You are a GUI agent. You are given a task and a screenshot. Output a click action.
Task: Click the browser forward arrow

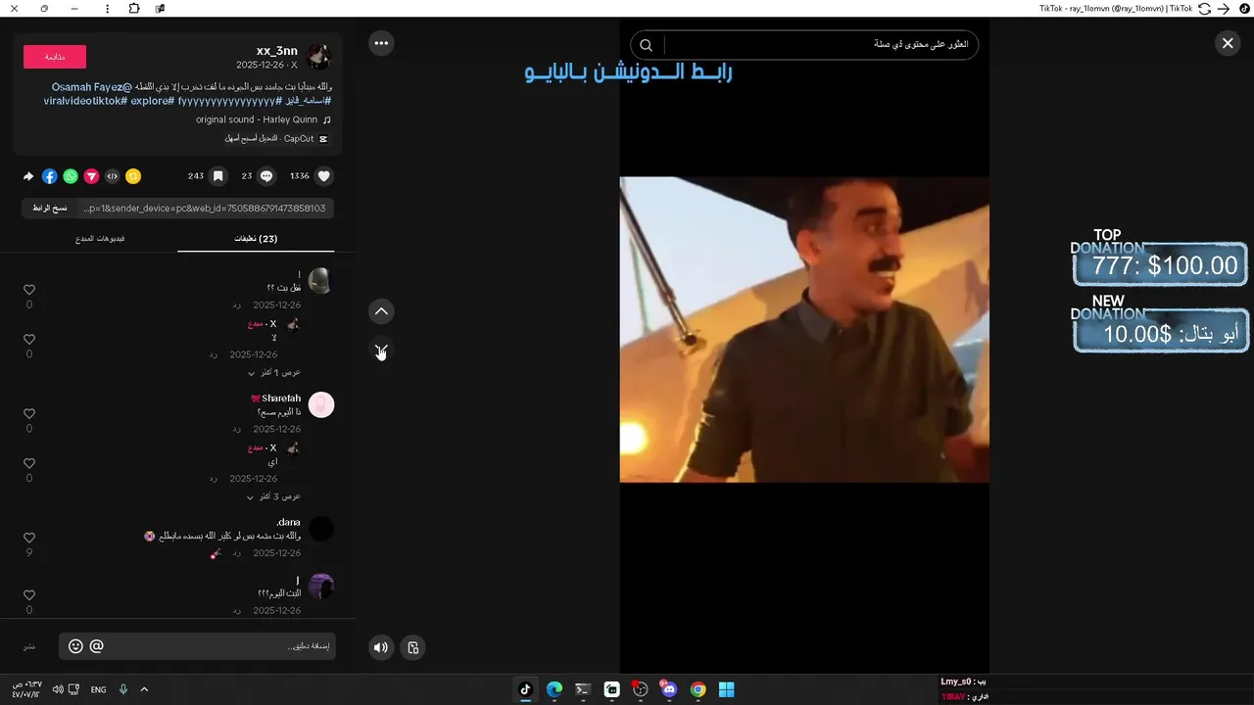click(1223, 9)
